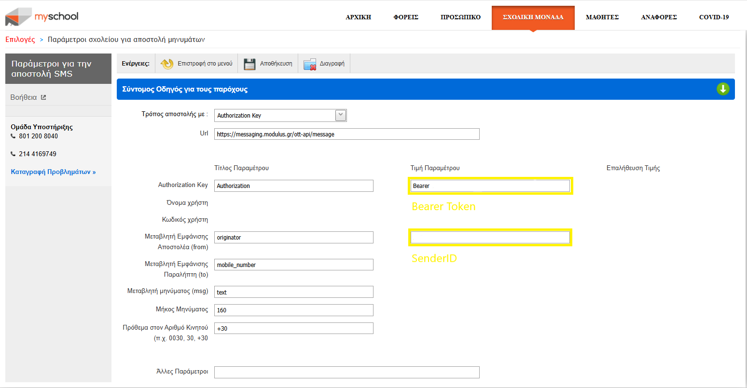Click the myschool logo
Screen dimensions: 747x388
pyautogui.click(x=41, y=17)
